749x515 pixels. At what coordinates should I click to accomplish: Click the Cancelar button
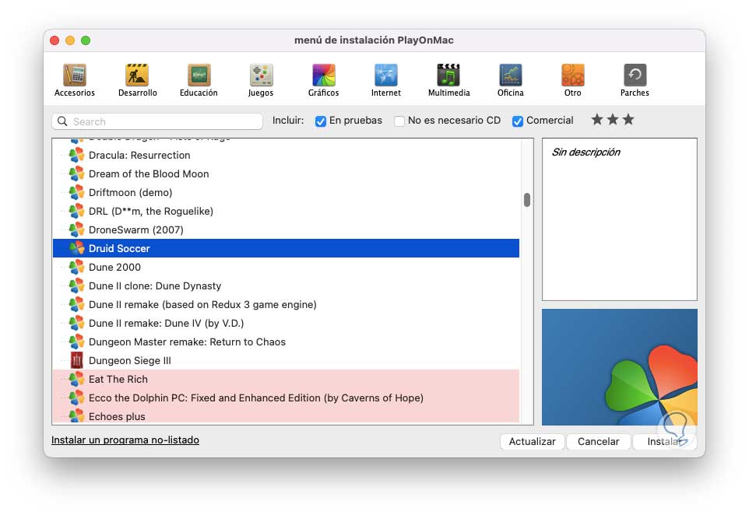[x=598, y=442]
